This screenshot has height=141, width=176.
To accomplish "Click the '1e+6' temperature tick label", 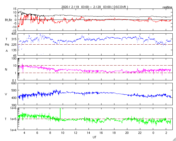I will click(x=13, y=108).
